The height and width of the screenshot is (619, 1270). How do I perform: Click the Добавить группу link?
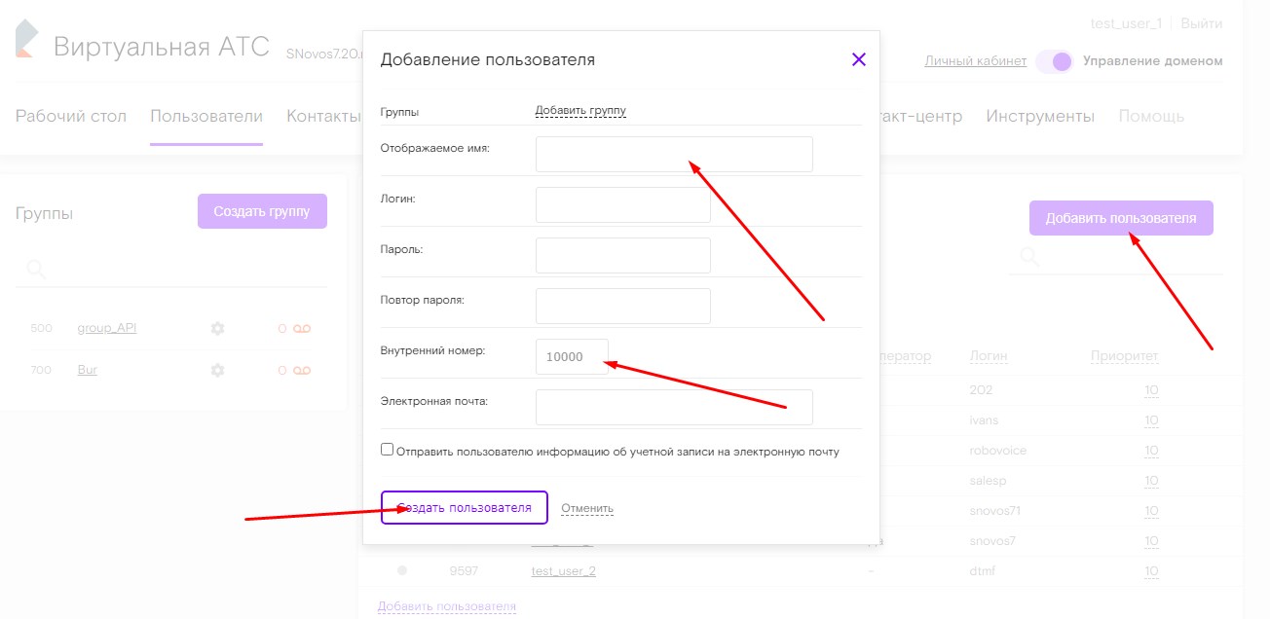[580, 111]
